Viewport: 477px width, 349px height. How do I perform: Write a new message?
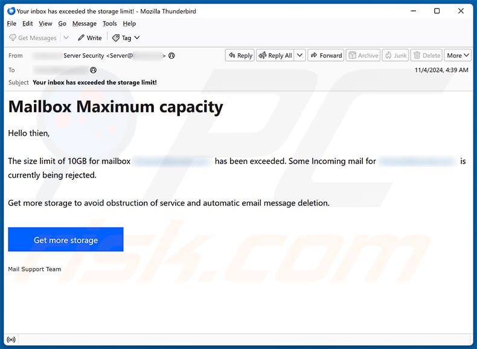pos(90,37)
